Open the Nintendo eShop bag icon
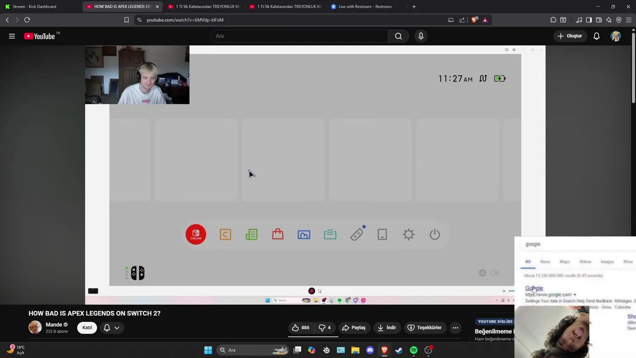 coord(278,234)
